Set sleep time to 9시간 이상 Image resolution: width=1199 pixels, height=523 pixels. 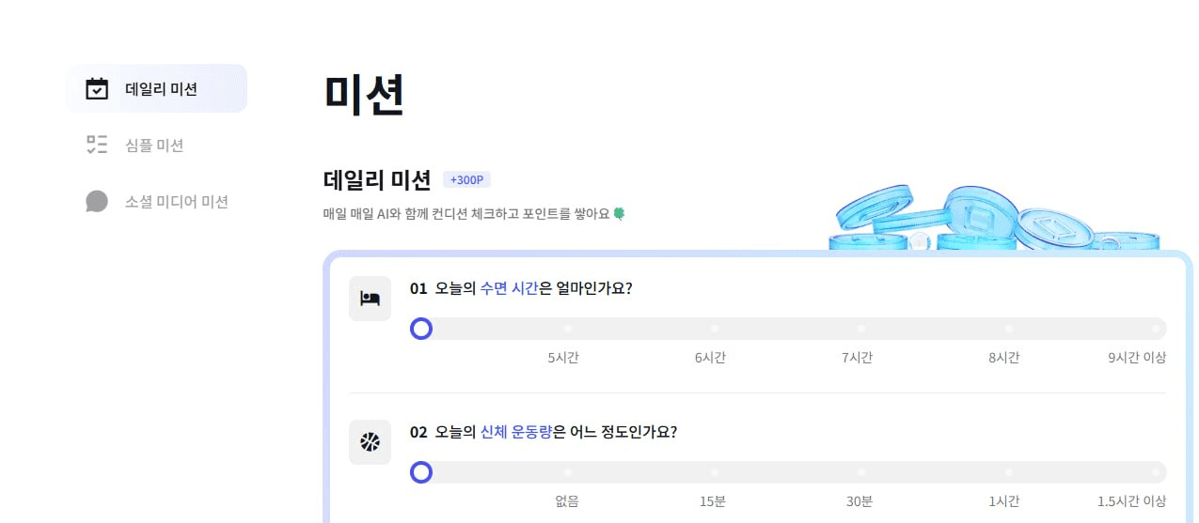tap(1155, 329)
